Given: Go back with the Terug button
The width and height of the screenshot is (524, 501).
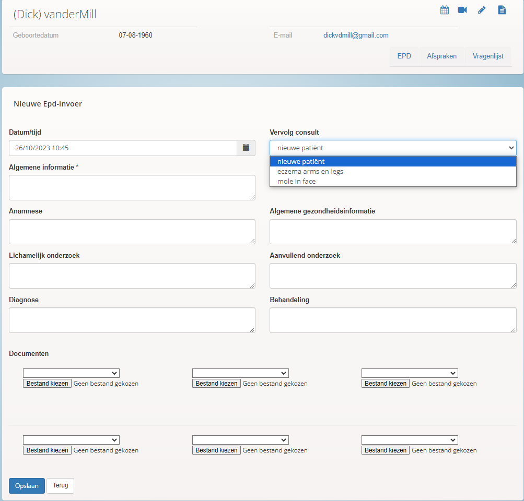Looking at the screenshot, I should [x=60, y=486].
